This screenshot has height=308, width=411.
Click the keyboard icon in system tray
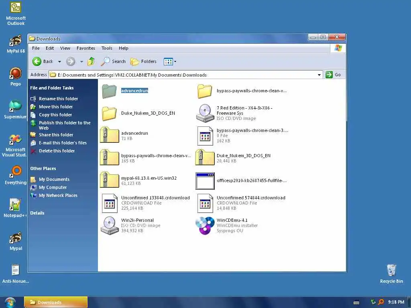356,302
